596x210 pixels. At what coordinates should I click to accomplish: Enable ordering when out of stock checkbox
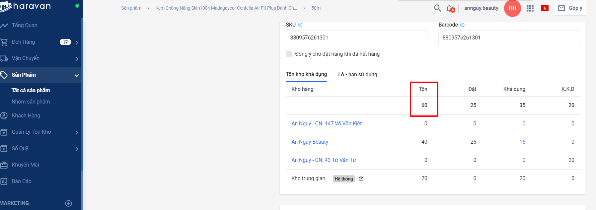pyautogui.click(x=289, y=54)
